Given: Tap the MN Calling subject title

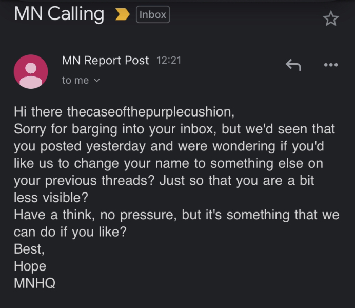Looking at the screenshot, I should click(x=59, y=14).
